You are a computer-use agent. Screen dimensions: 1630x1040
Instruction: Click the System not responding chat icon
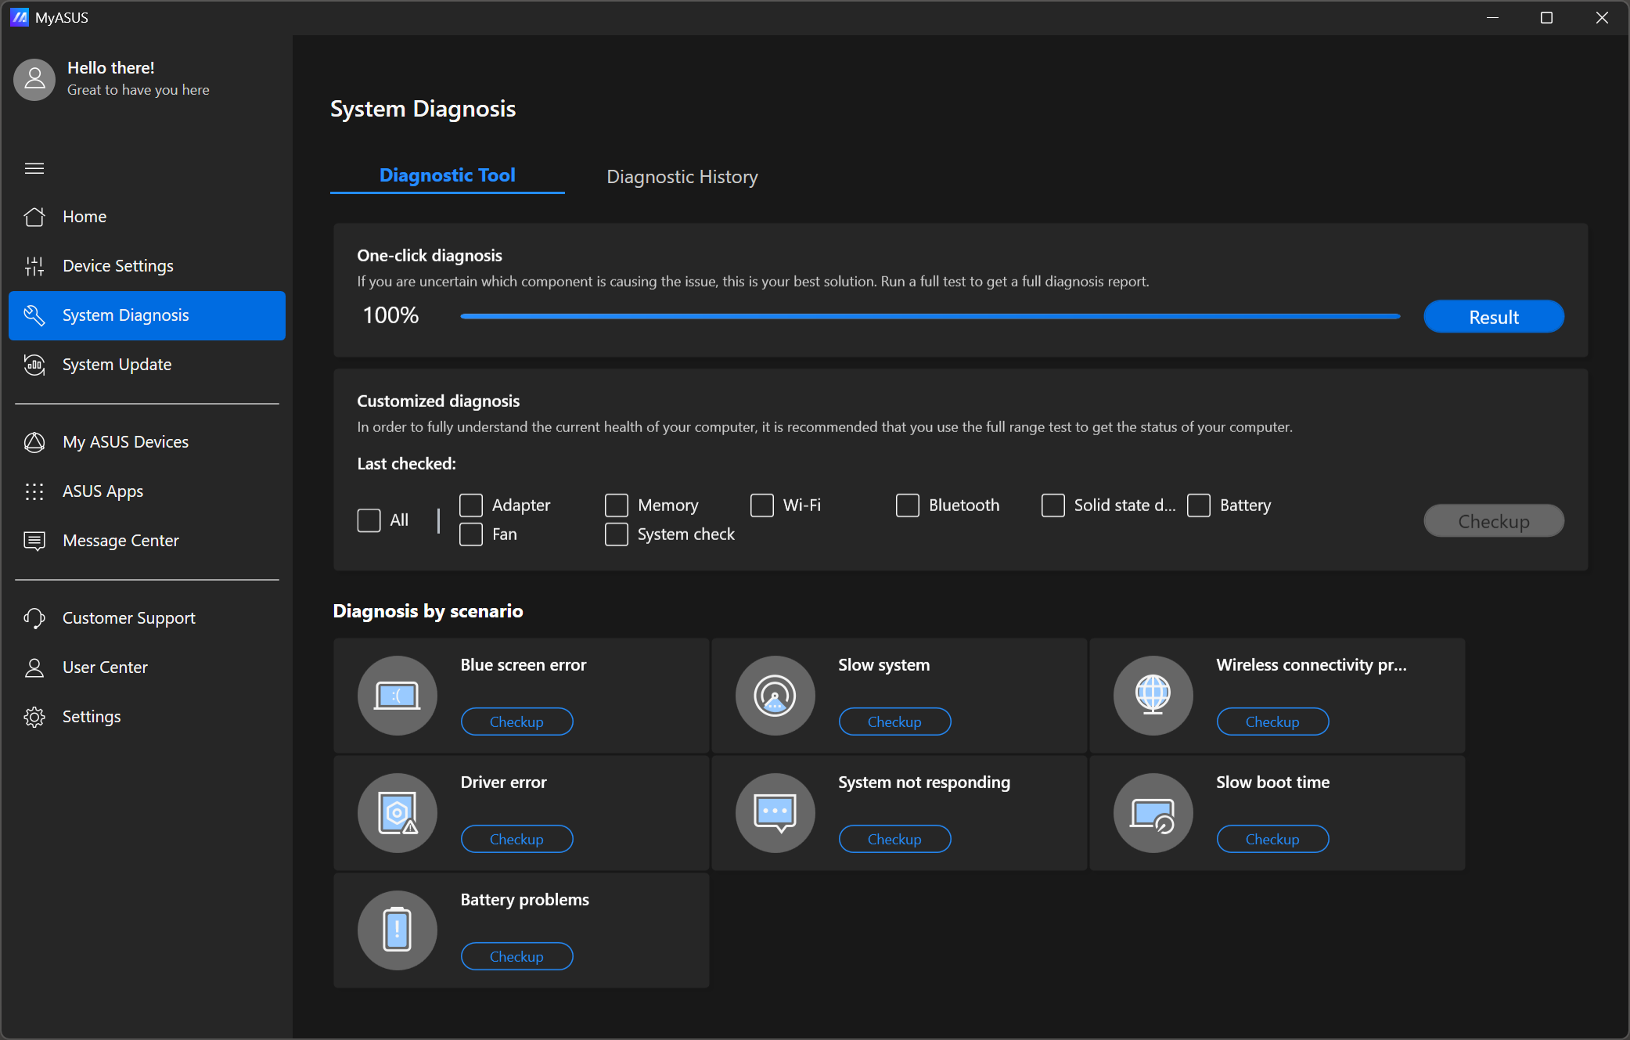(x=775, y=812)
